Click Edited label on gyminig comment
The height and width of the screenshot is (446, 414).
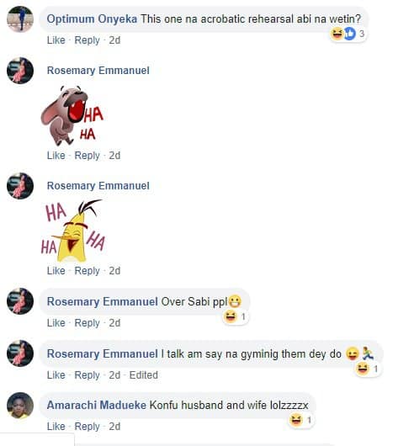pyautogui.click(x=144, y=374)
